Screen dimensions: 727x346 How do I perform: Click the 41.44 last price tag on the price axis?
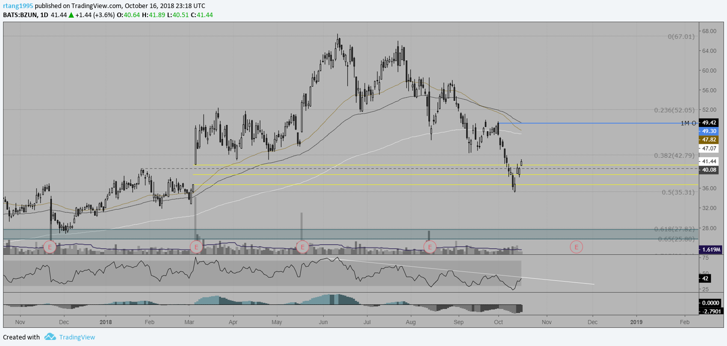709,161
